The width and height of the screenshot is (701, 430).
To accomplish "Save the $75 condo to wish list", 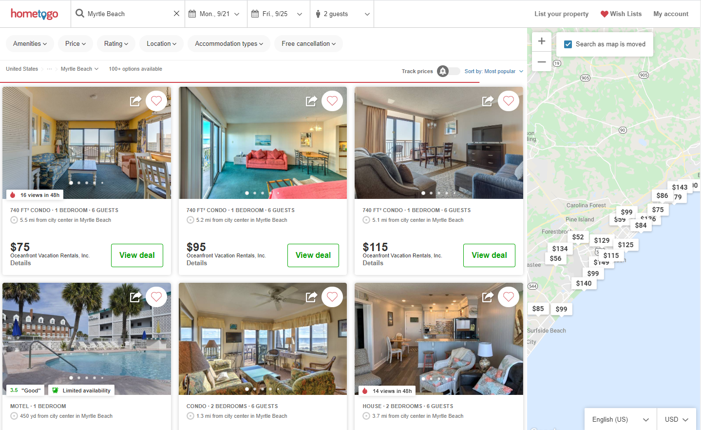I will tap(156, 101).
